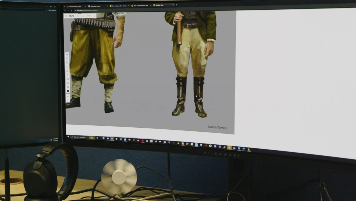Select the Miro cursor tool
The height and width of the screenshot is (201, 356).
pyautogui.click(x=67, y=54)
